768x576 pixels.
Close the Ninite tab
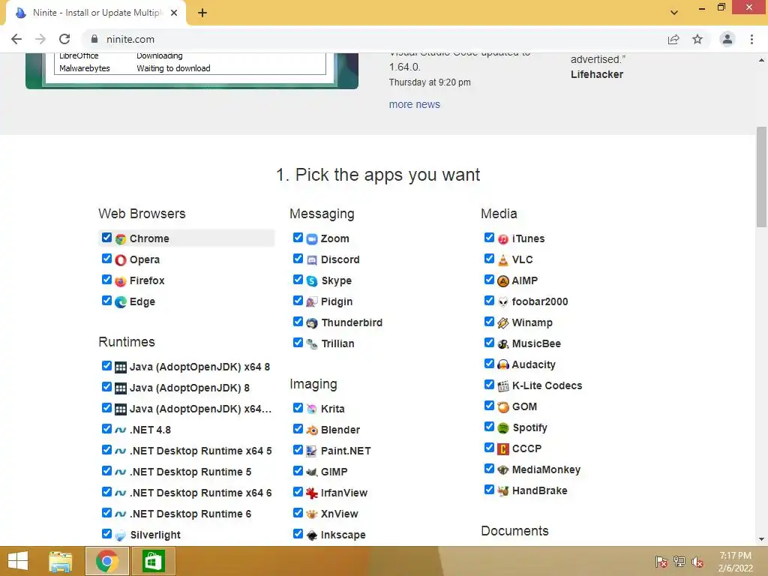point(174,13)
